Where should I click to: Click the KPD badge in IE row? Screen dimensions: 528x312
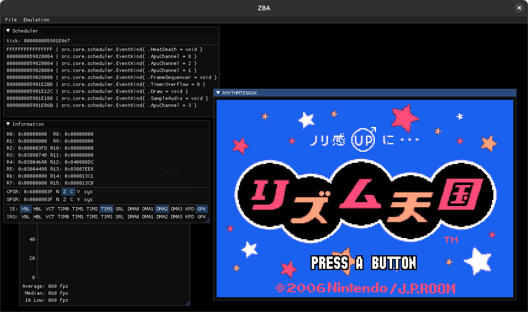point(189,209)
